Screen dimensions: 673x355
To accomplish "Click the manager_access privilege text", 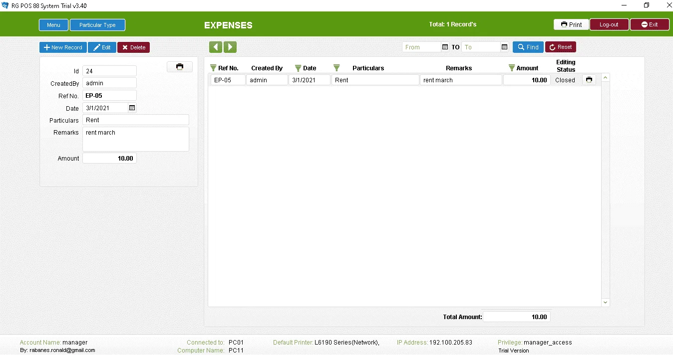I will [548, 343].
